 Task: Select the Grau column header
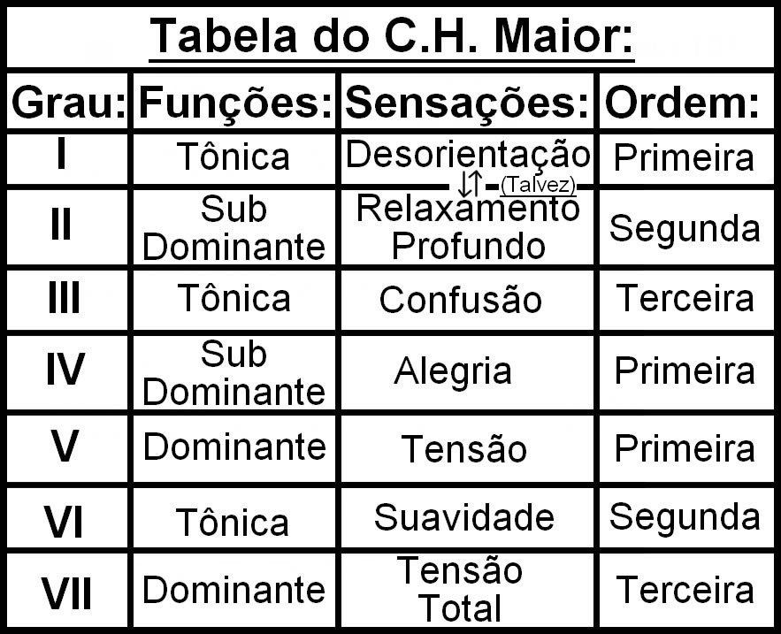click(x=68, y=104)
